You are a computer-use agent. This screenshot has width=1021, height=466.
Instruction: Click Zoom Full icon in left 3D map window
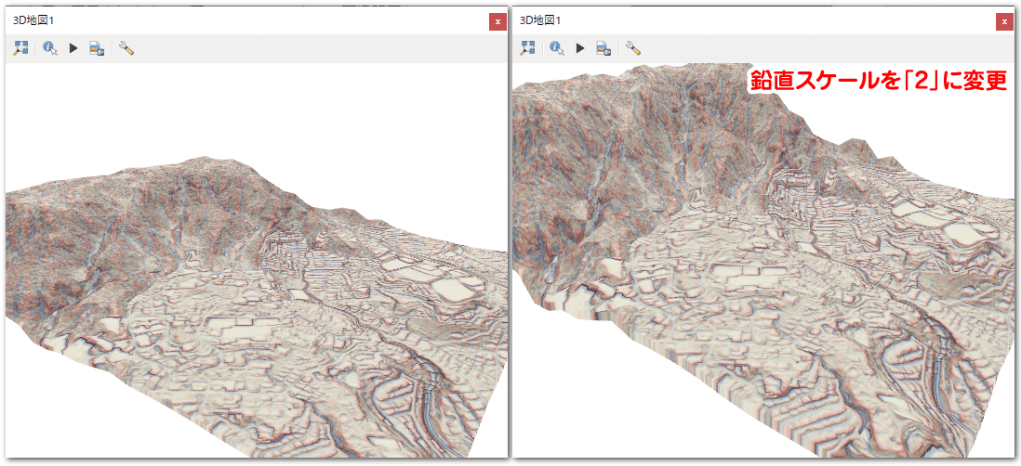(x=20, y=48)
